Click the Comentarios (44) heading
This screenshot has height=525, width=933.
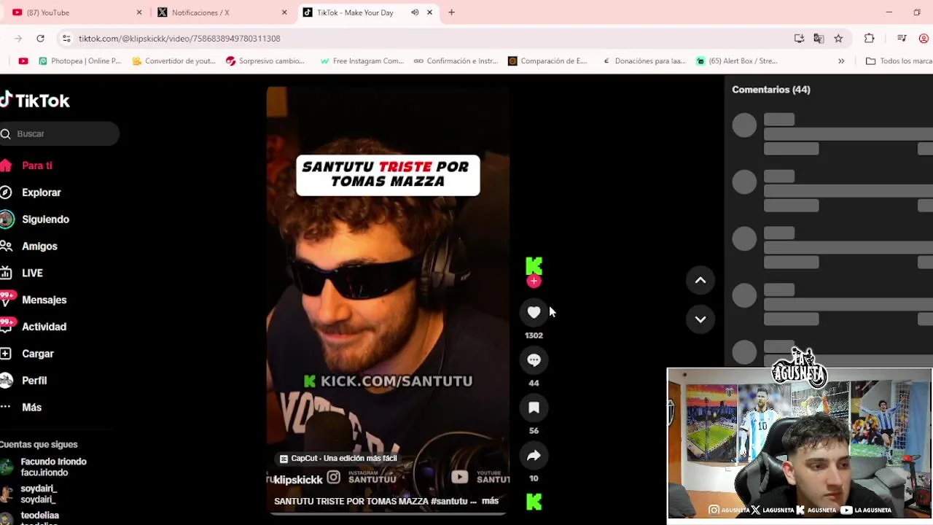pyautogui.click(x=770, y=90)
